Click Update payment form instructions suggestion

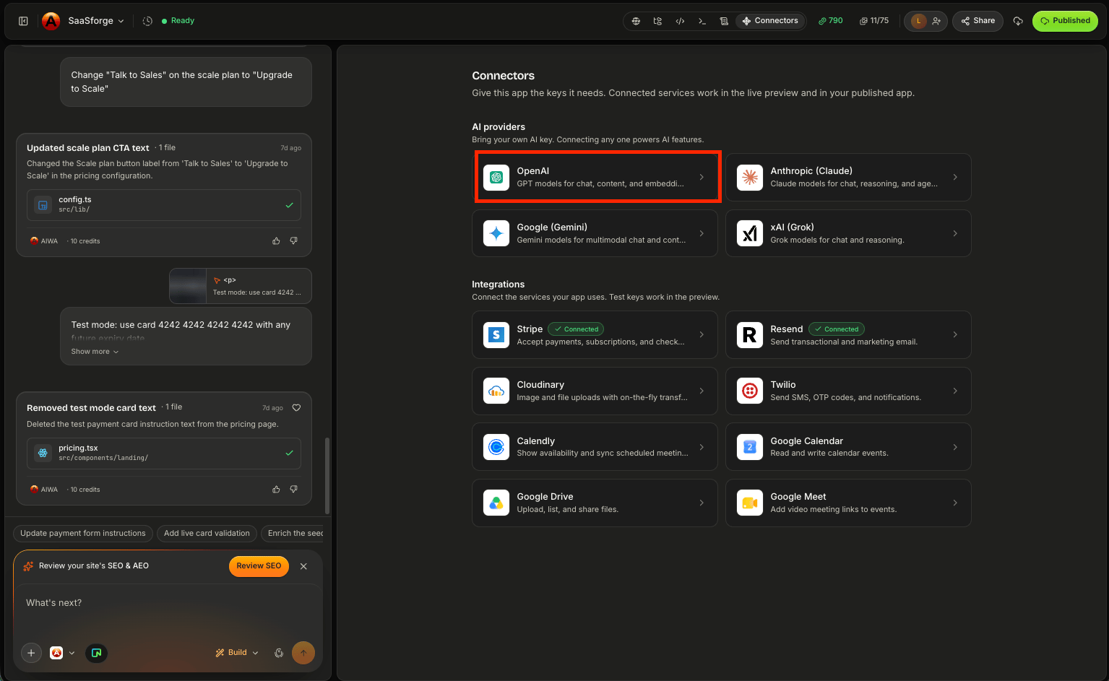point(83,534)
